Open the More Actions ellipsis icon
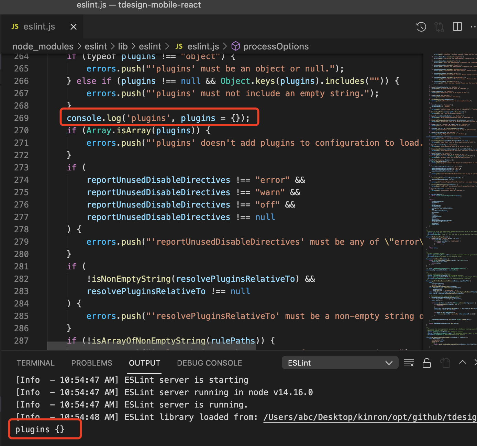This screenshot has width=477, height=446. pos(474,27)
